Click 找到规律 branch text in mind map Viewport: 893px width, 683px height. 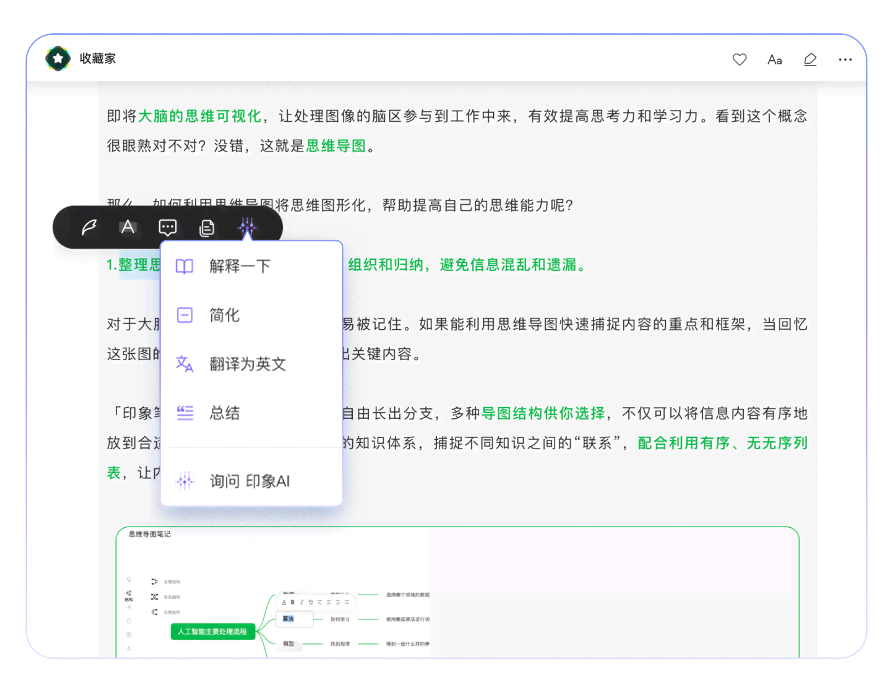click(x=340, y=644)
